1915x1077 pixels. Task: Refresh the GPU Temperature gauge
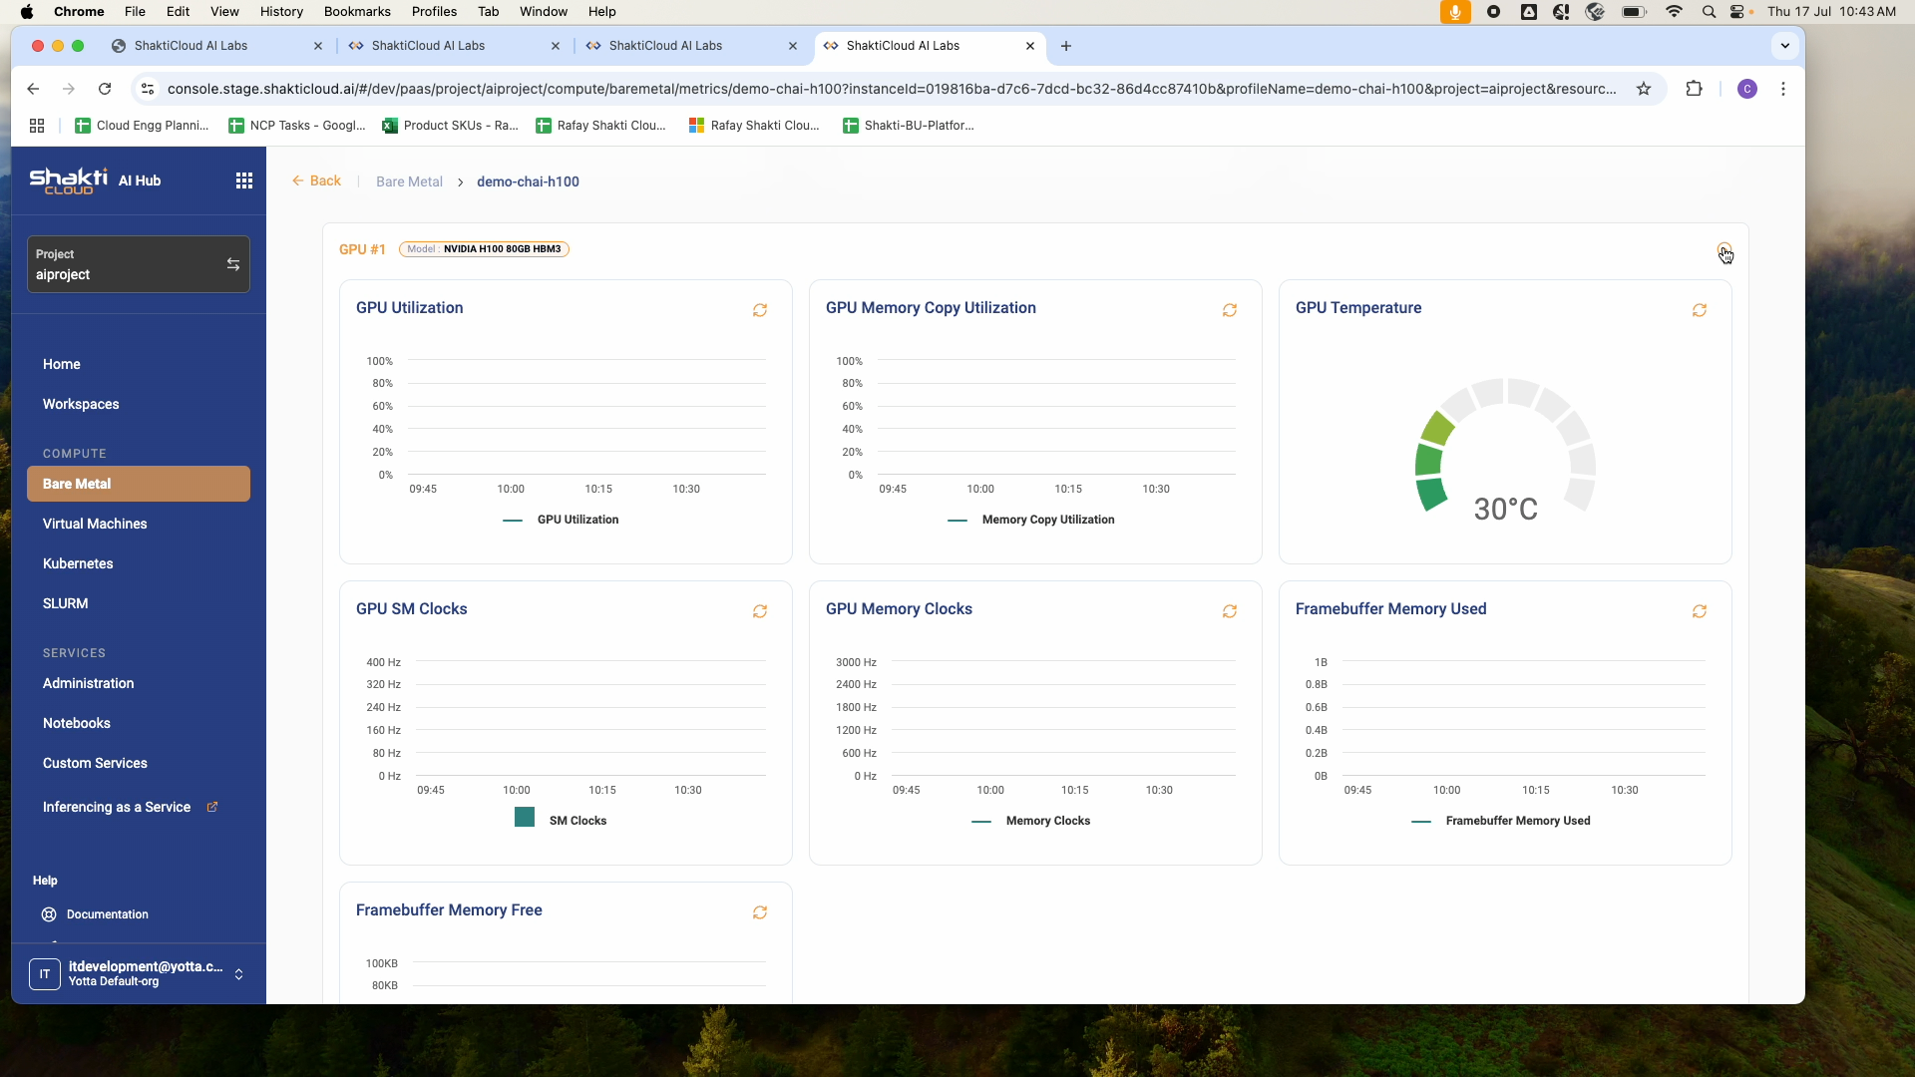tap(1700, 310)
